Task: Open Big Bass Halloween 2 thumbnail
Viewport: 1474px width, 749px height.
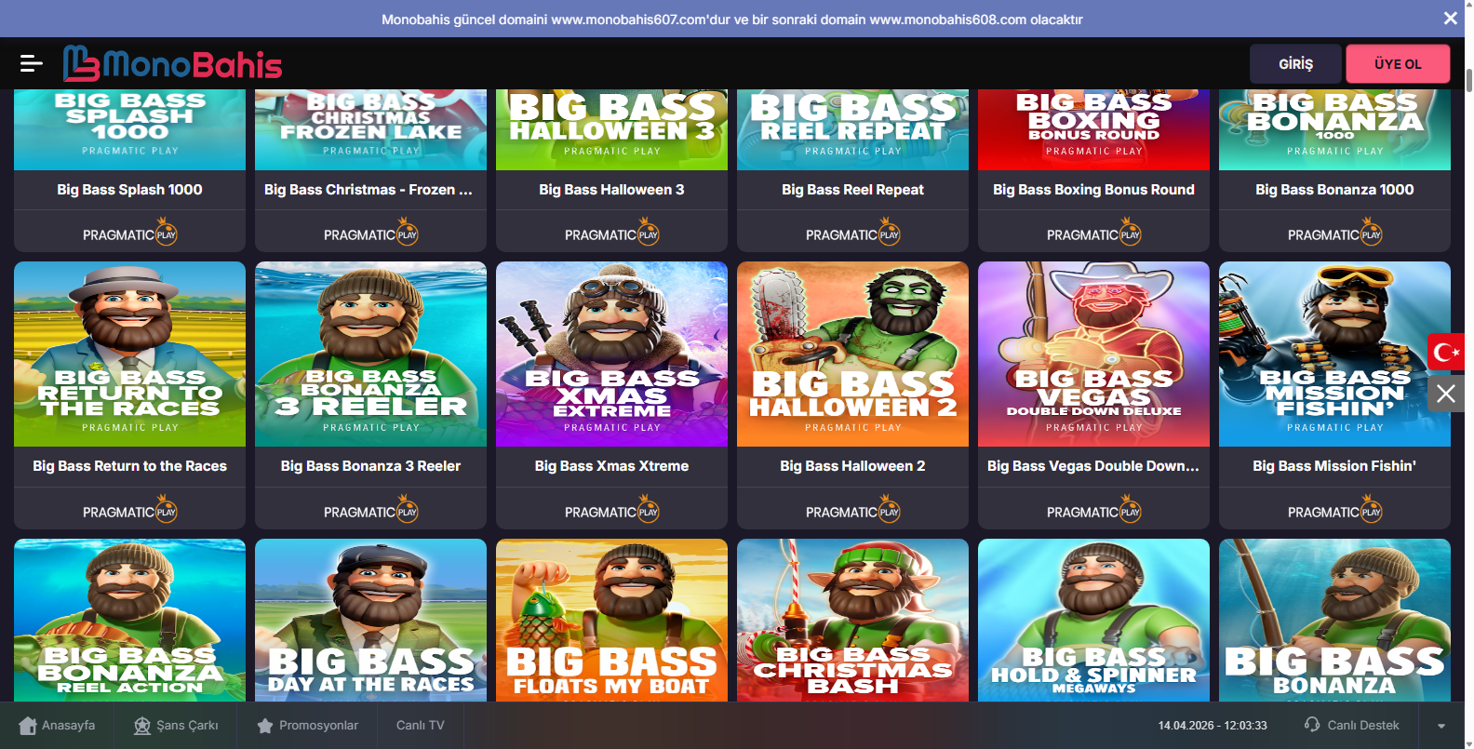Action: [x=852, y=354]
